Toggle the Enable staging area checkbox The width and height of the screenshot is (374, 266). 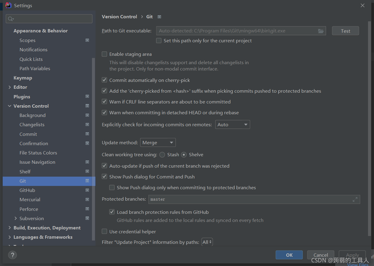click(x=105, y=54)
